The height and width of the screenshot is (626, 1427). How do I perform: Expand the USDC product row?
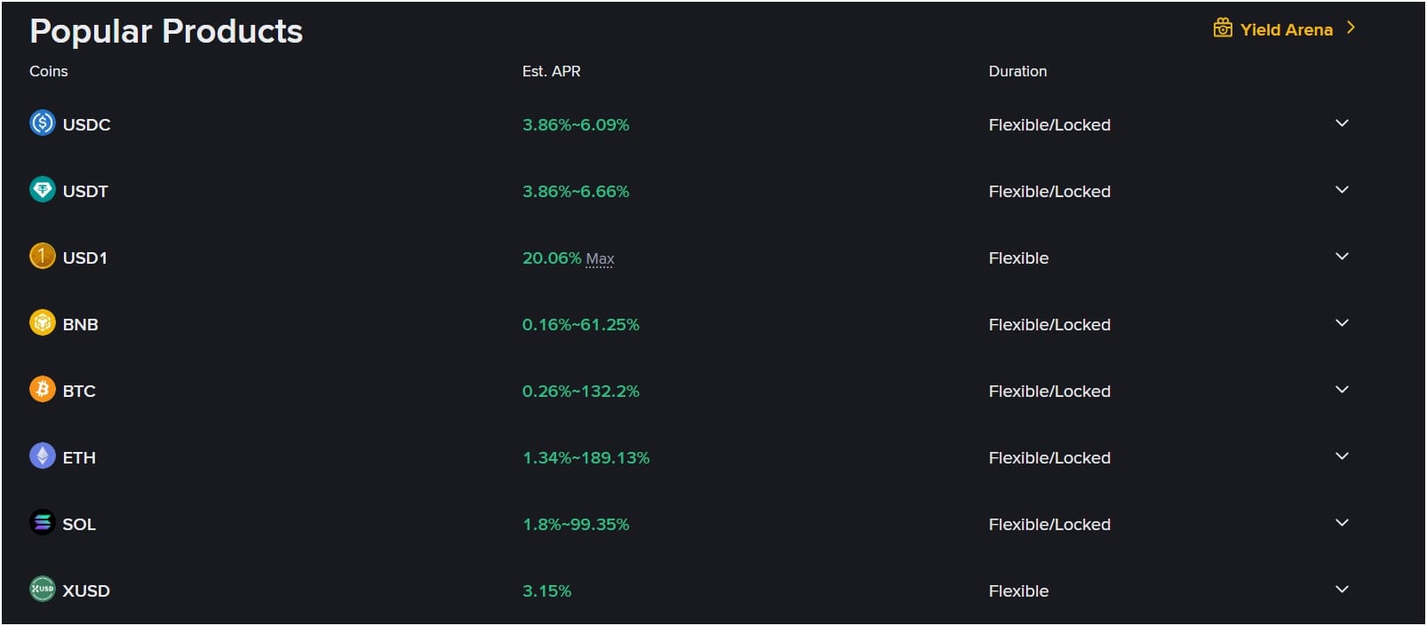(1342, 123)
